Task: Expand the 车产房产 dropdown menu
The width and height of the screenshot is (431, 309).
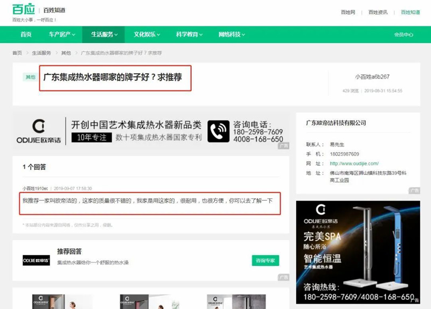Action: click(62, 34)
